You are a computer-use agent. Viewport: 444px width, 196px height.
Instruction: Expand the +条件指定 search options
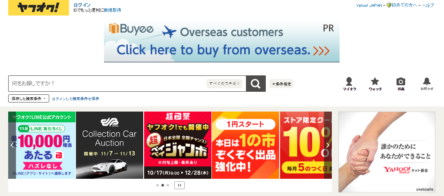(281, 84)
